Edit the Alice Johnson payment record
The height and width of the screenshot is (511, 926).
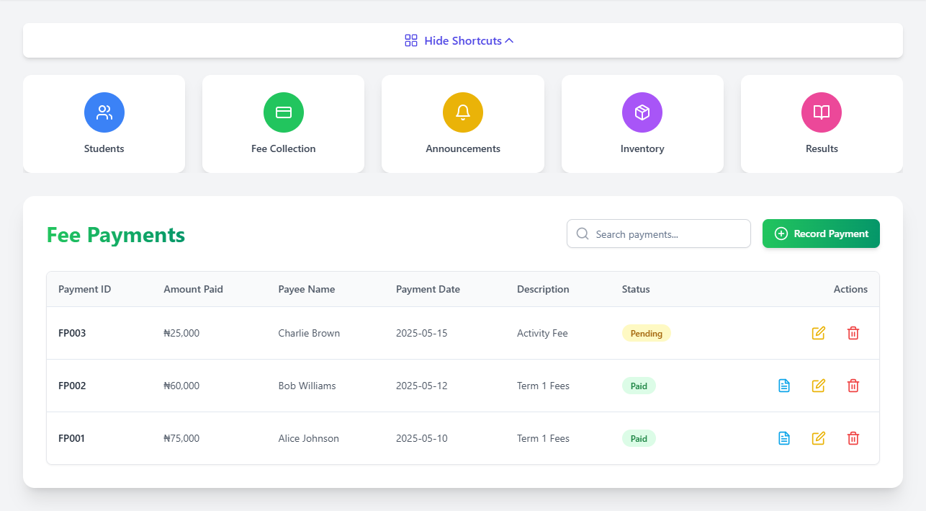coord(818,438)
